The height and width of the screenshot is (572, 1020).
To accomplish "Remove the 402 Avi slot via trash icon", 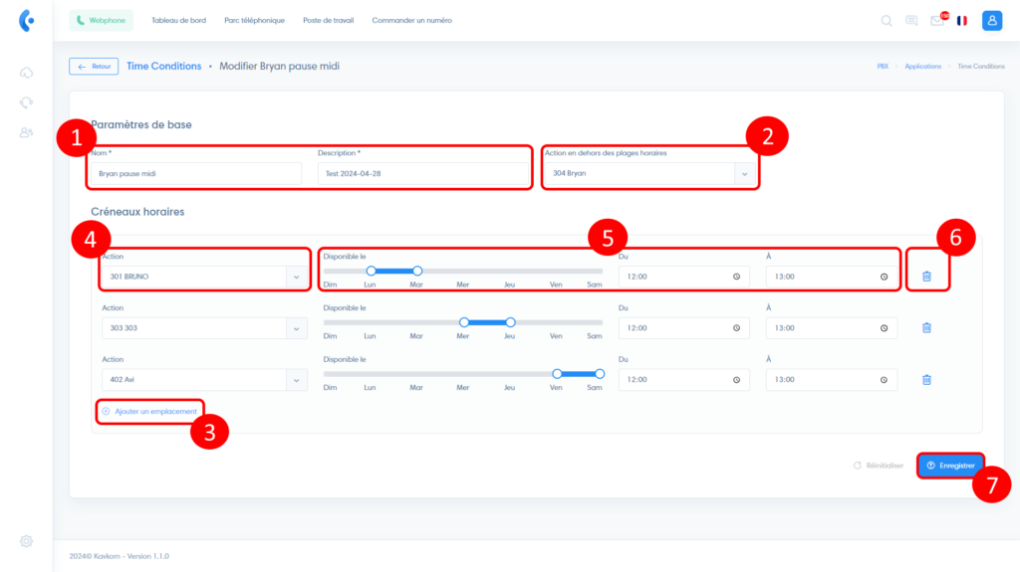I will (926, 379).
